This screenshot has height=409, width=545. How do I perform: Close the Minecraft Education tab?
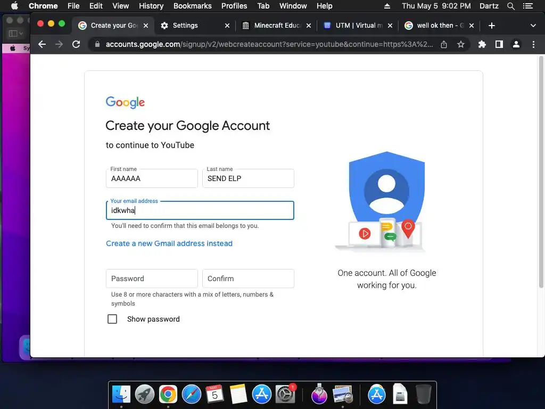308,26
